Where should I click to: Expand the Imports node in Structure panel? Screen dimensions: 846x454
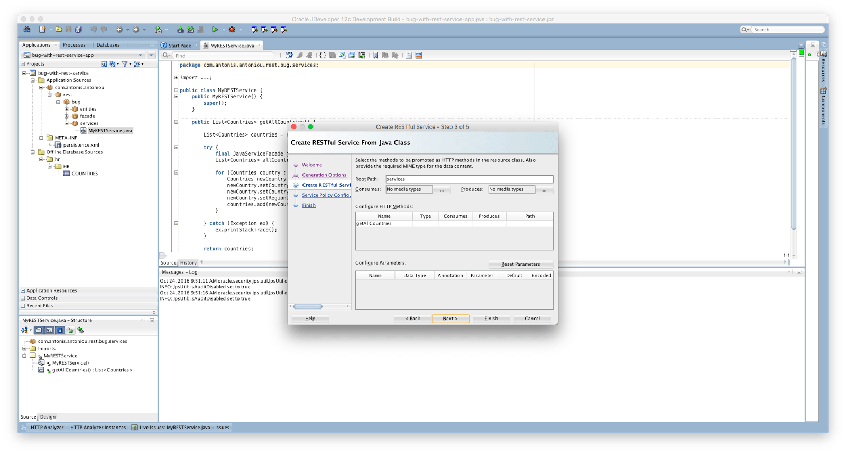[24, 349]
